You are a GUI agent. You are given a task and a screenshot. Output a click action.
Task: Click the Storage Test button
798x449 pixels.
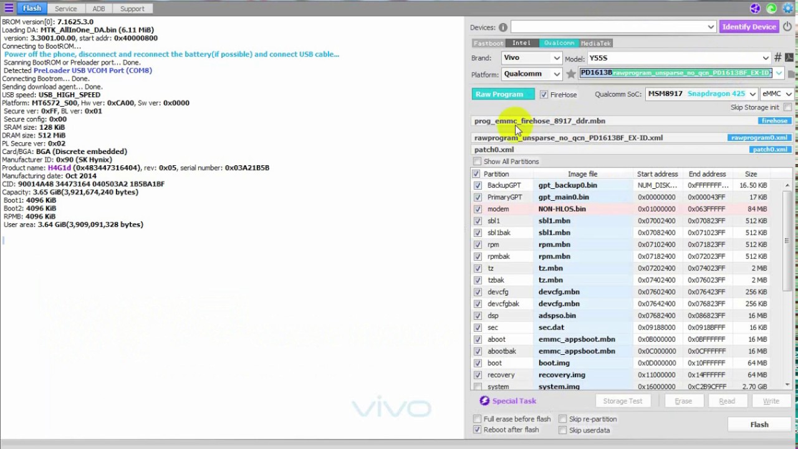[622, 401]
